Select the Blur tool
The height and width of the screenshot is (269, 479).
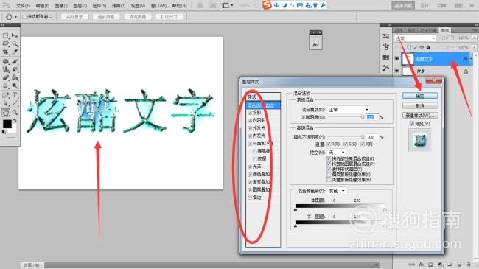tap(5, 85)
